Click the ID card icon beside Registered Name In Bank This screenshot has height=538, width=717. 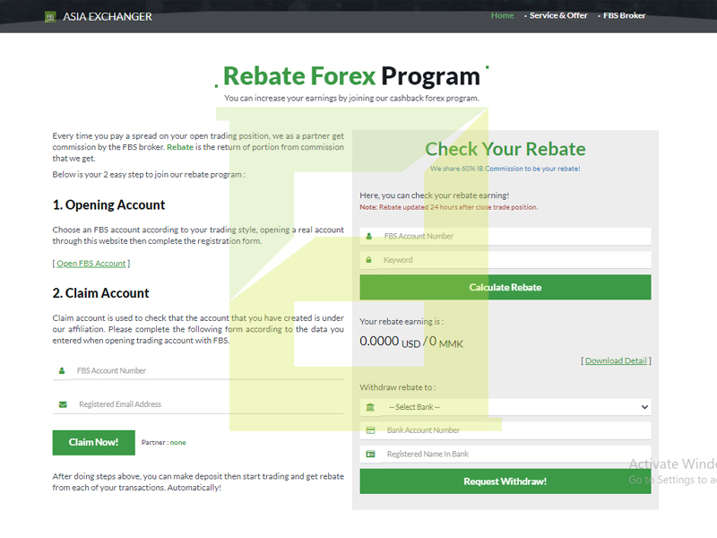pyautogui.click(x=370, y=455)
